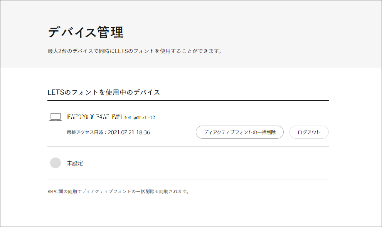Image resolution: width=382 pixels, height=227 pixels.
Task: Click the LETSのフォントを使用中のデバイス section title
Action: 104,92
